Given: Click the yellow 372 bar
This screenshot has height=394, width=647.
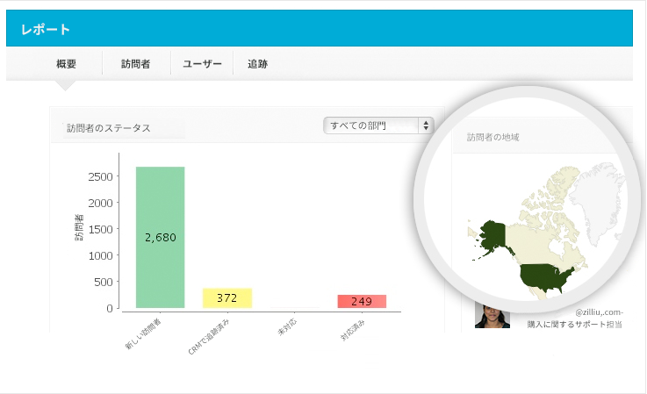Looking at the screenshot, I should pyautogui.click(x=227, y=297).
